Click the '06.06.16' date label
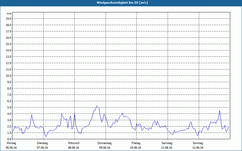Image resolution: width=242 pixels, height=151 pixels. pyautogui.click(x=11, y=148)
